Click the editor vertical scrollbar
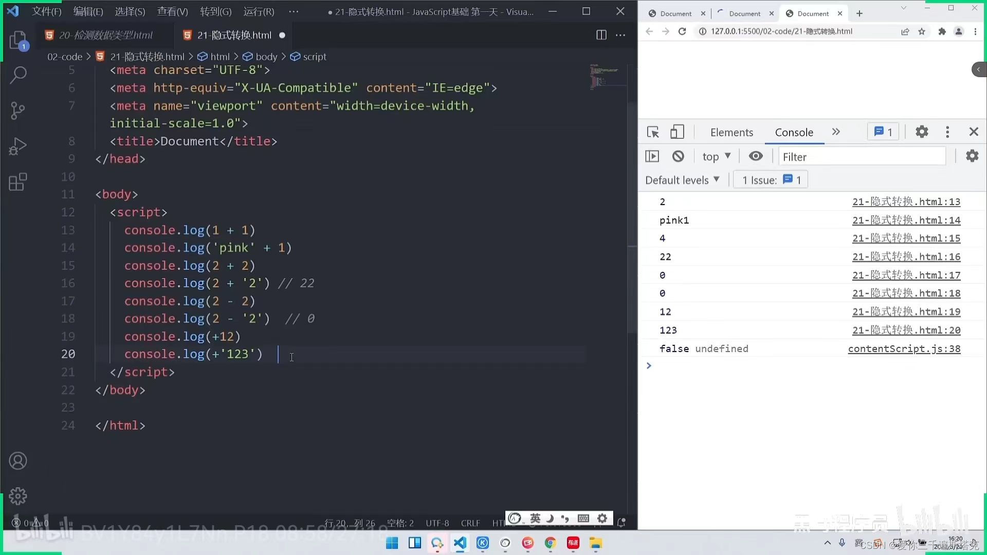This screenshot has height=555, width=987. [632, 216]
